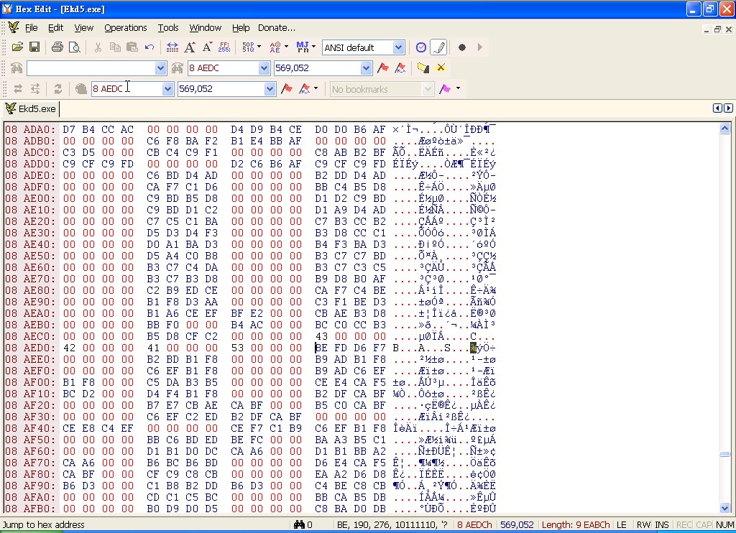Expand arrow beside third-row mark flag
Viewport: 736px width, 533px height.
316,88
